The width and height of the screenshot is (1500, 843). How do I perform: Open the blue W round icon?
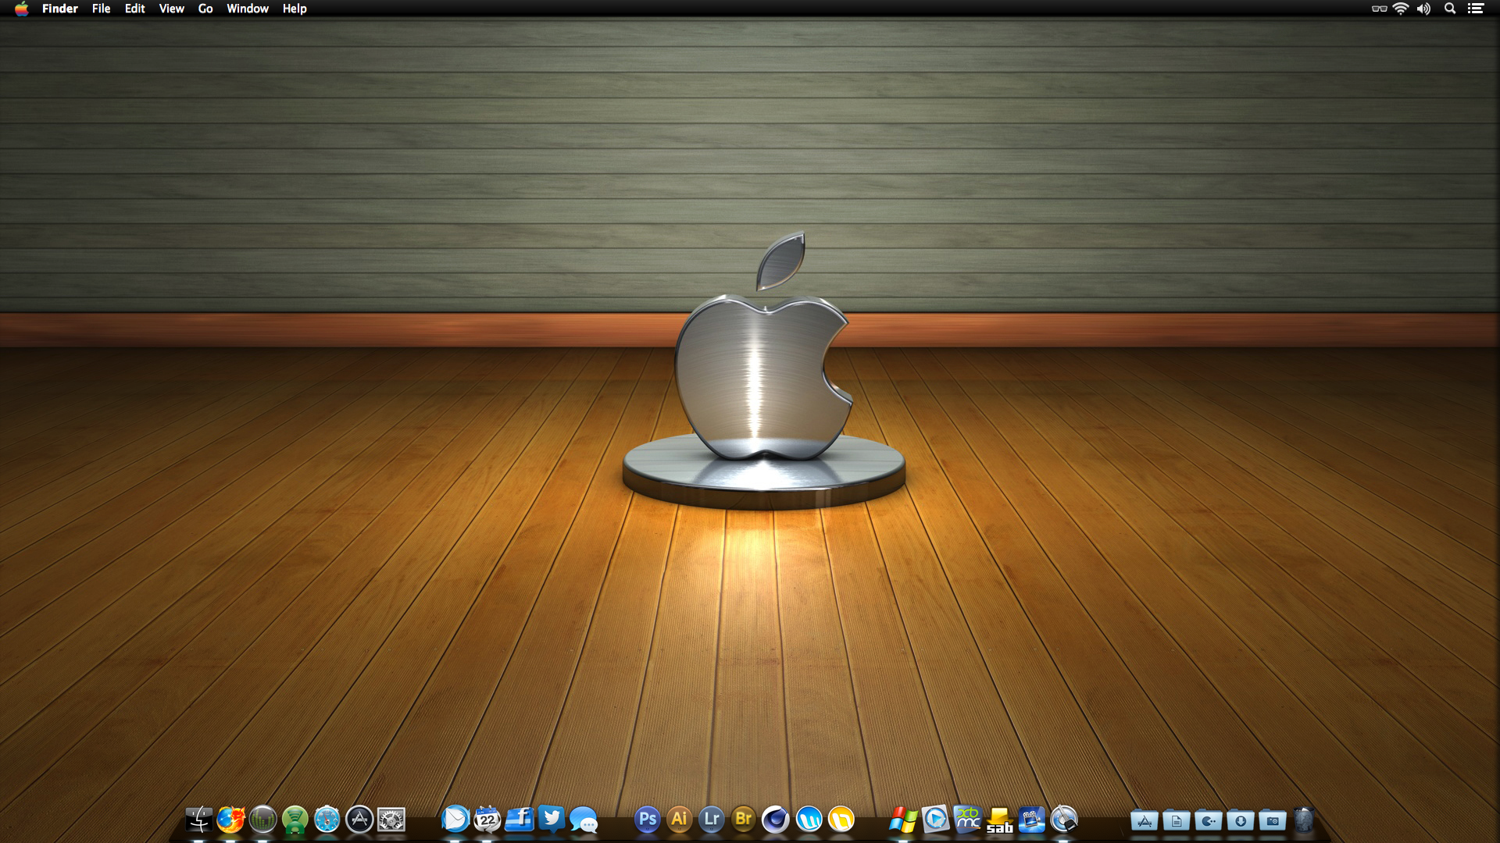(809, 820)
